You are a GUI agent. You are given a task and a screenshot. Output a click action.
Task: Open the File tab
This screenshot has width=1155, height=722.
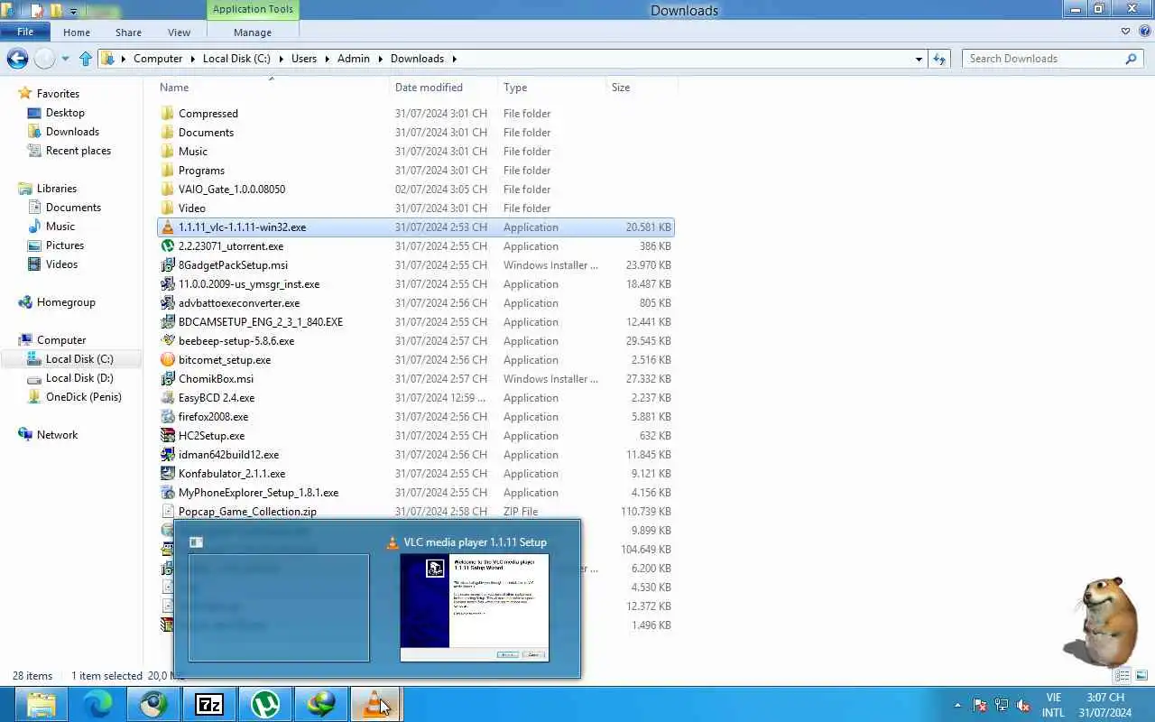(25, 32)
